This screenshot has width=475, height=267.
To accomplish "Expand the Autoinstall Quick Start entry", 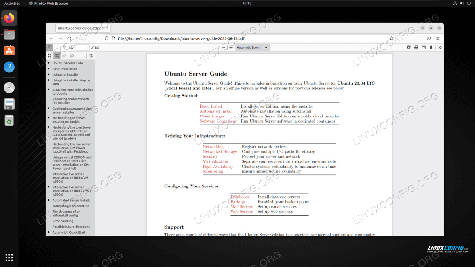I will pos(49,233).
